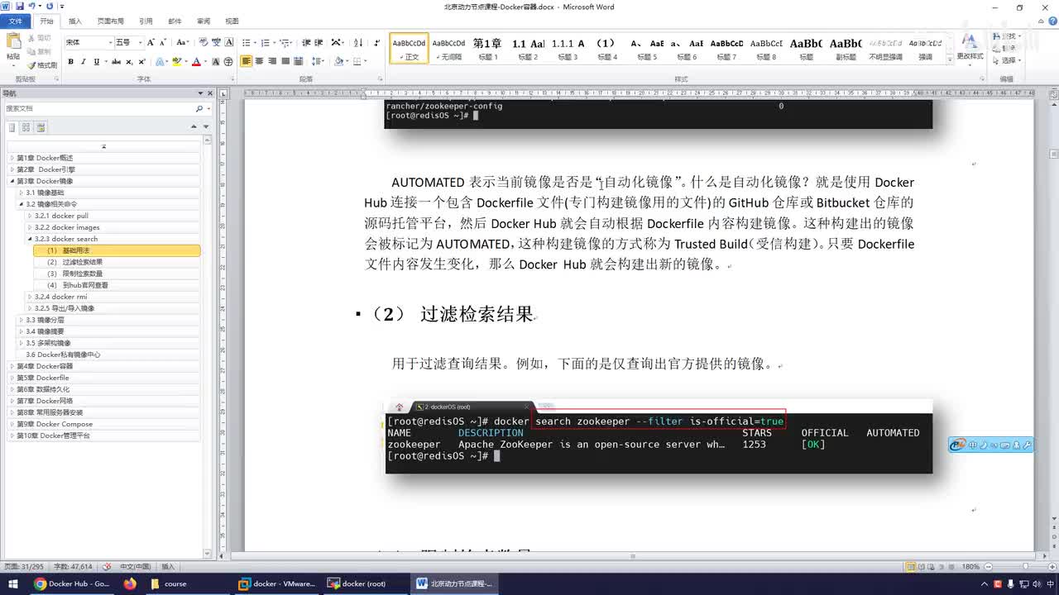The height and width of the screenshot is (595, 1059).
Task: Toggle character shading A button
Action: pos(216,62)
